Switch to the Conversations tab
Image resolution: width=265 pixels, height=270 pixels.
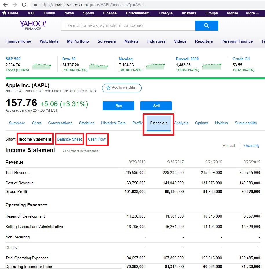[60, 123]
